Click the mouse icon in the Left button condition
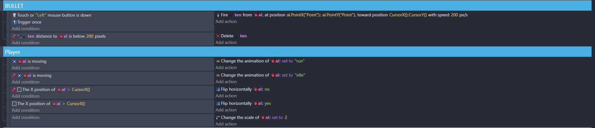The width and height of the screenshot is (595, 128). tap(14, 15)
